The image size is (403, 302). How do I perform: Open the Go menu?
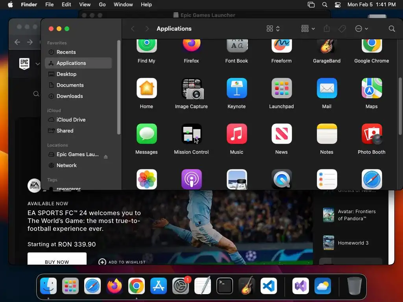[102, 5]
